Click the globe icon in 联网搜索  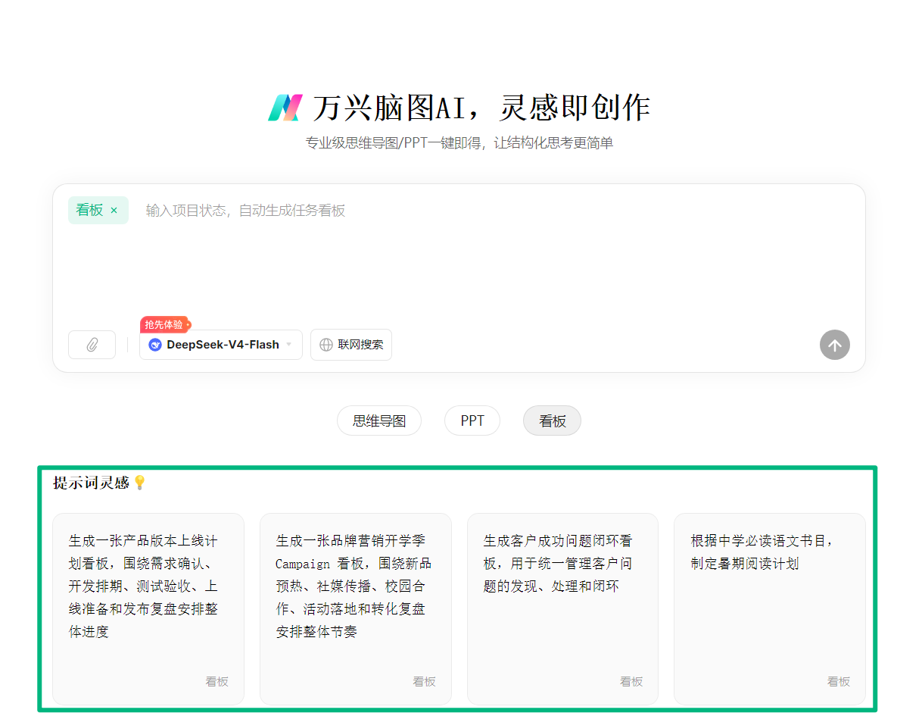coord(326,345)
